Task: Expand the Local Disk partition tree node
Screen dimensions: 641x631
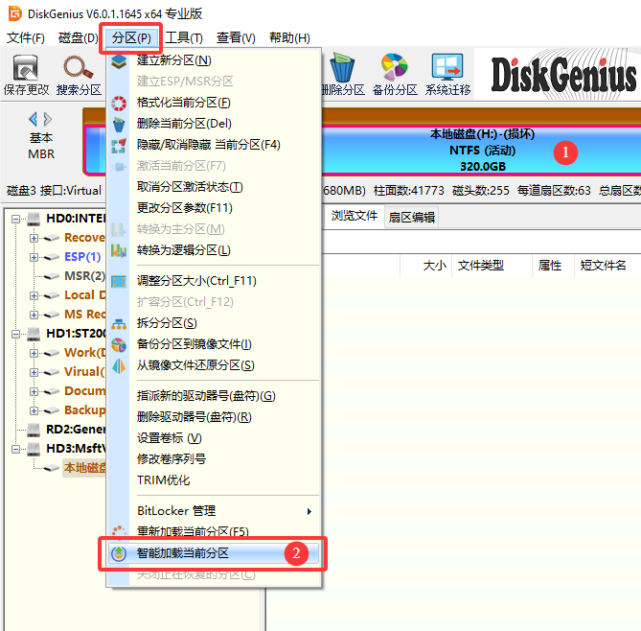Action: [34, 296]
